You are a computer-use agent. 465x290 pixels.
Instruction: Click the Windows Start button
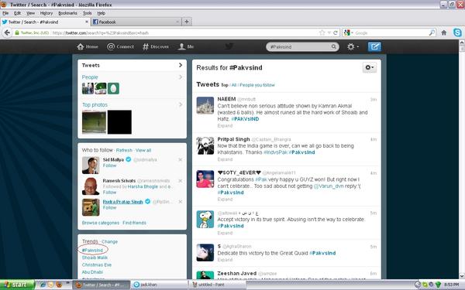pyautogui.click(x=17, y=285)
